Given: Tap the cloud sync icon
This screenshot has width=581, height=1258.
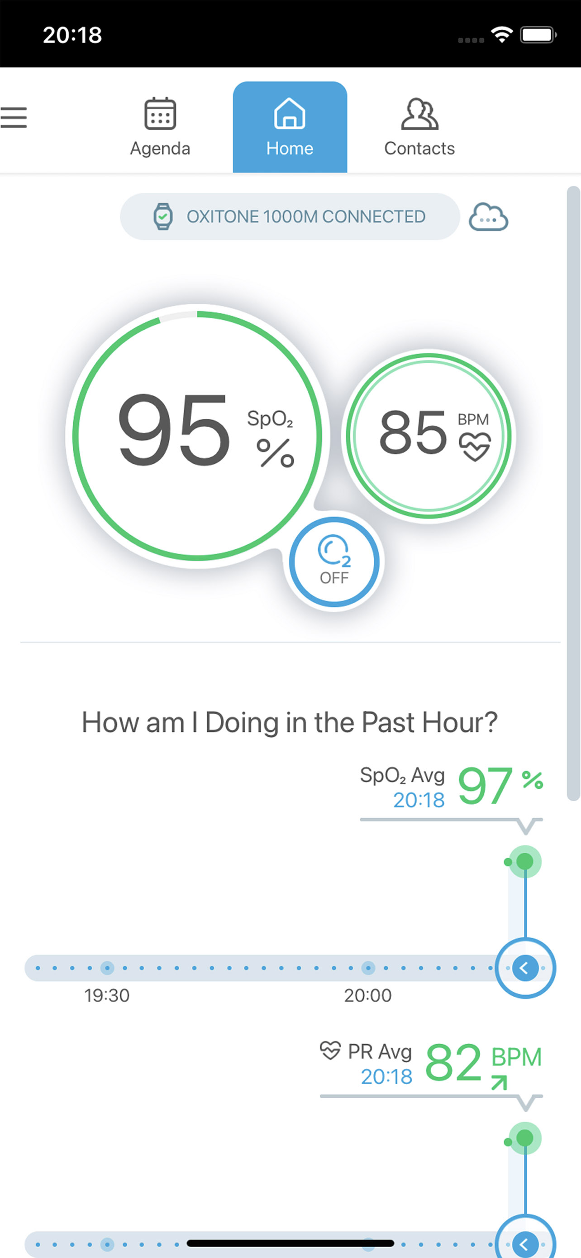Looking at the screenshot, I should (488, 217).
